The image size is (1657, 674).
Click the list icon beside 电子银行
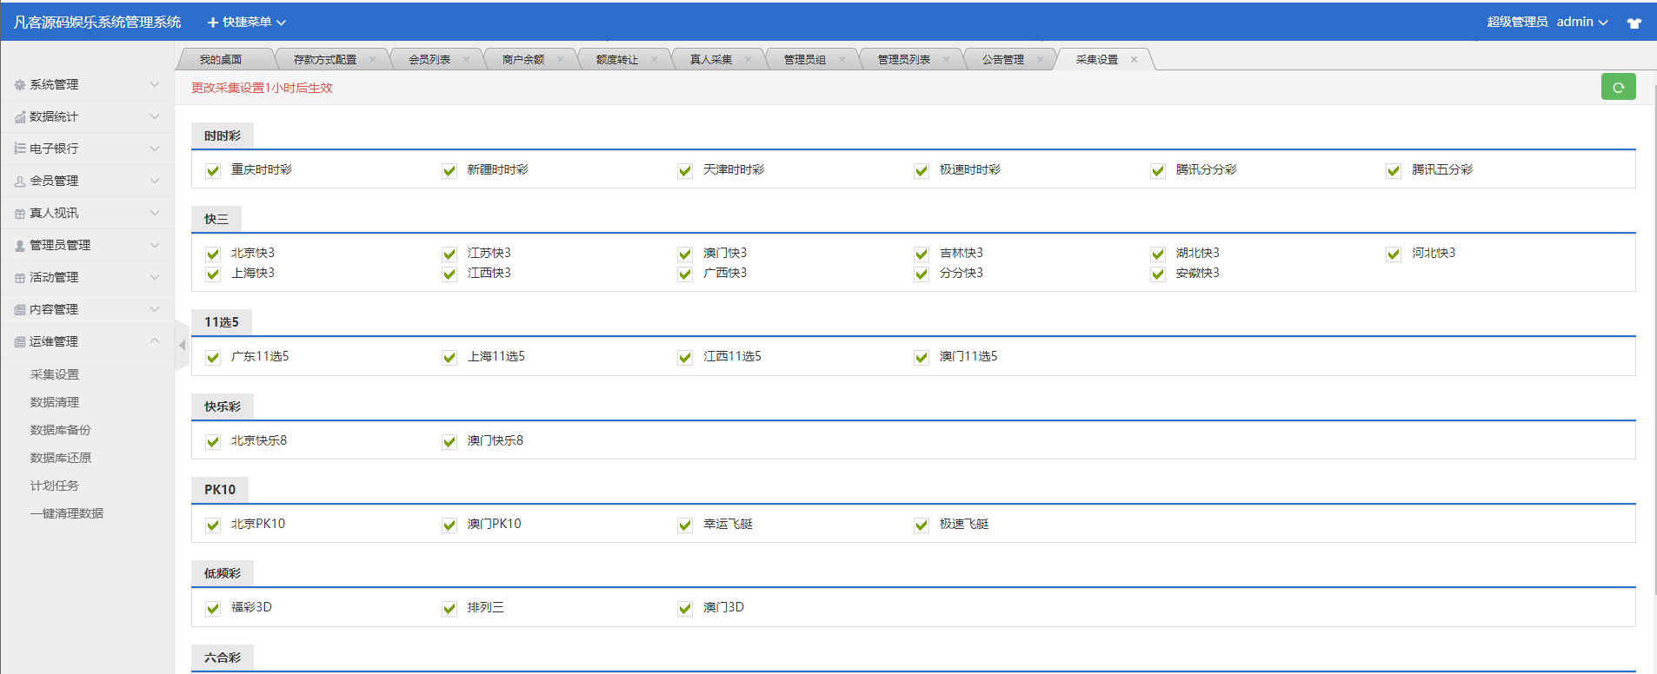pyautogui.click(x=20, y=149)
